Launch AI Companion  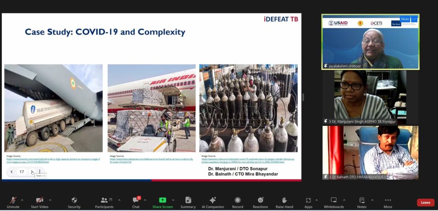coord(213,202)
